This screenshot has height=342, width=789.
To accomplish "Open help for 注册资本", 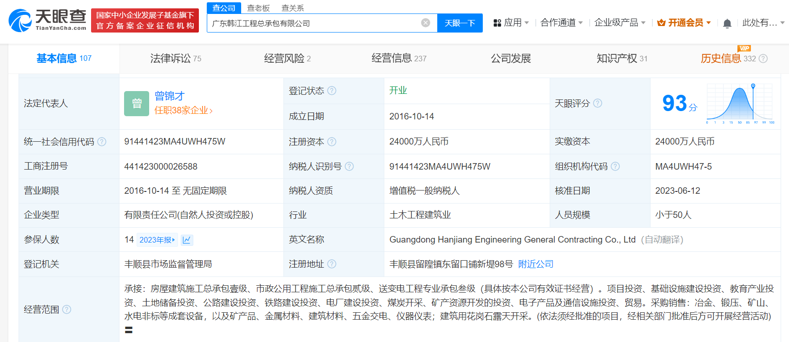I will 332,142.
